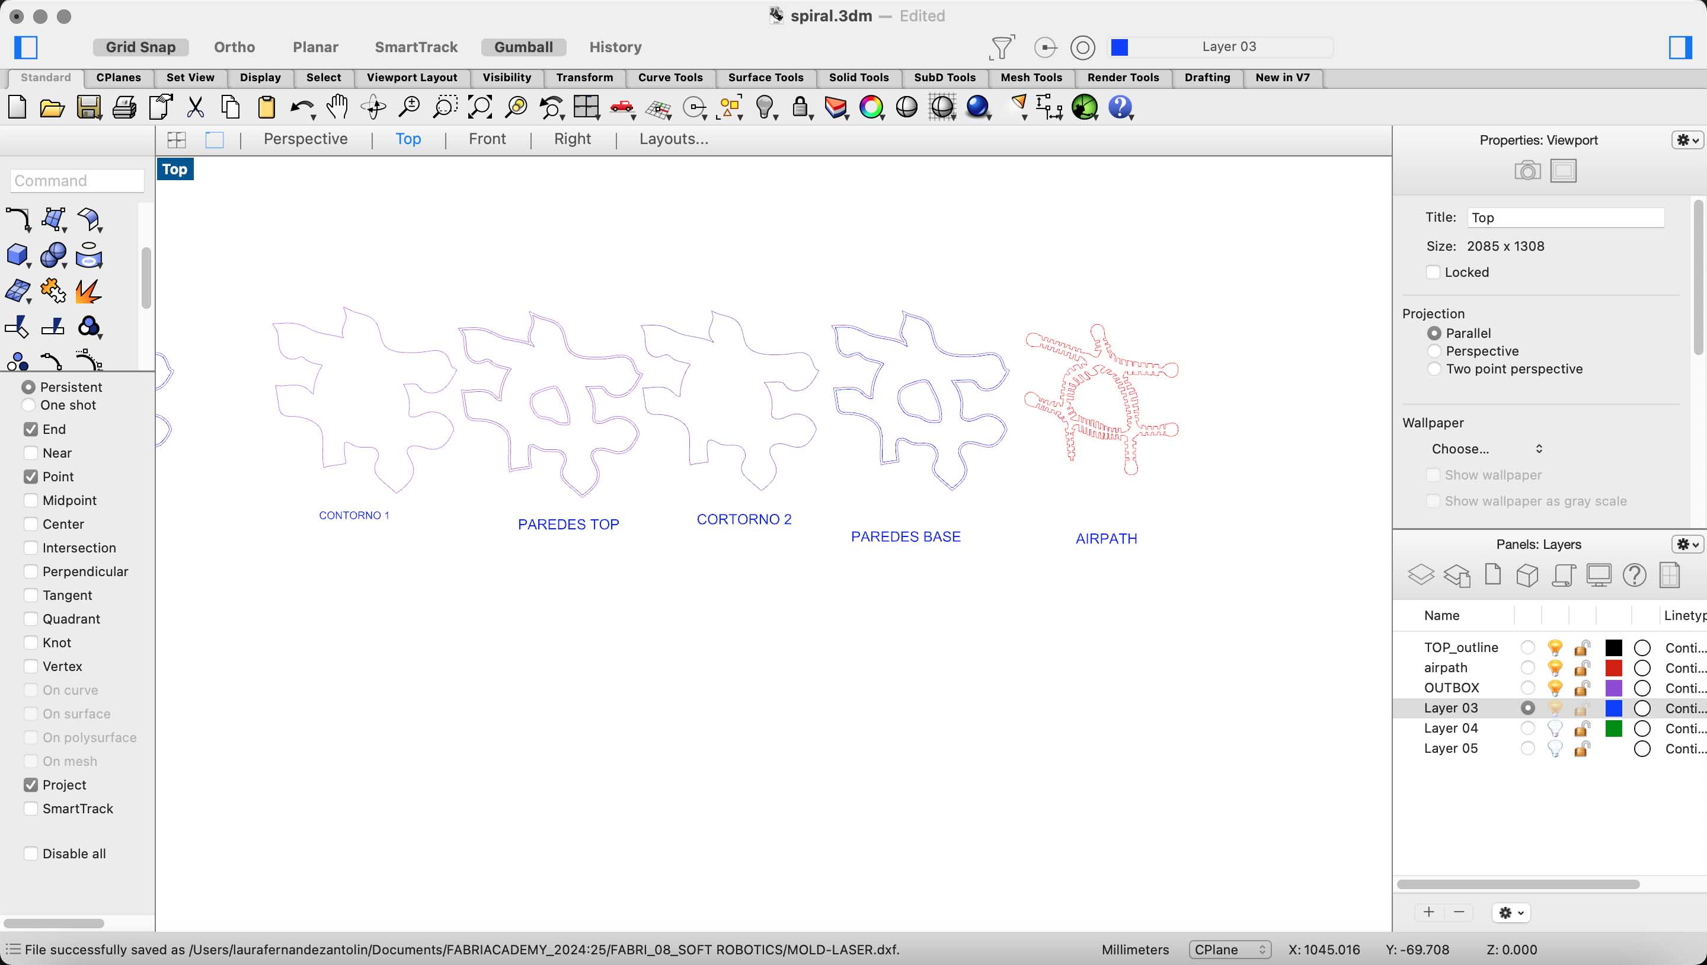Click the New file icon
Image resolution: width=1707 pixels, height=965 pixels.
17,107
